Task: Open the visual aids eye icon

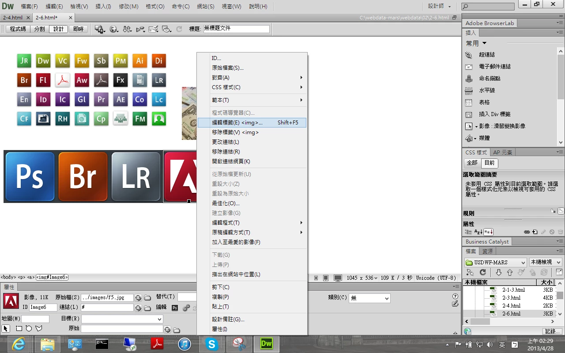Action: click(x=166, y=29)
